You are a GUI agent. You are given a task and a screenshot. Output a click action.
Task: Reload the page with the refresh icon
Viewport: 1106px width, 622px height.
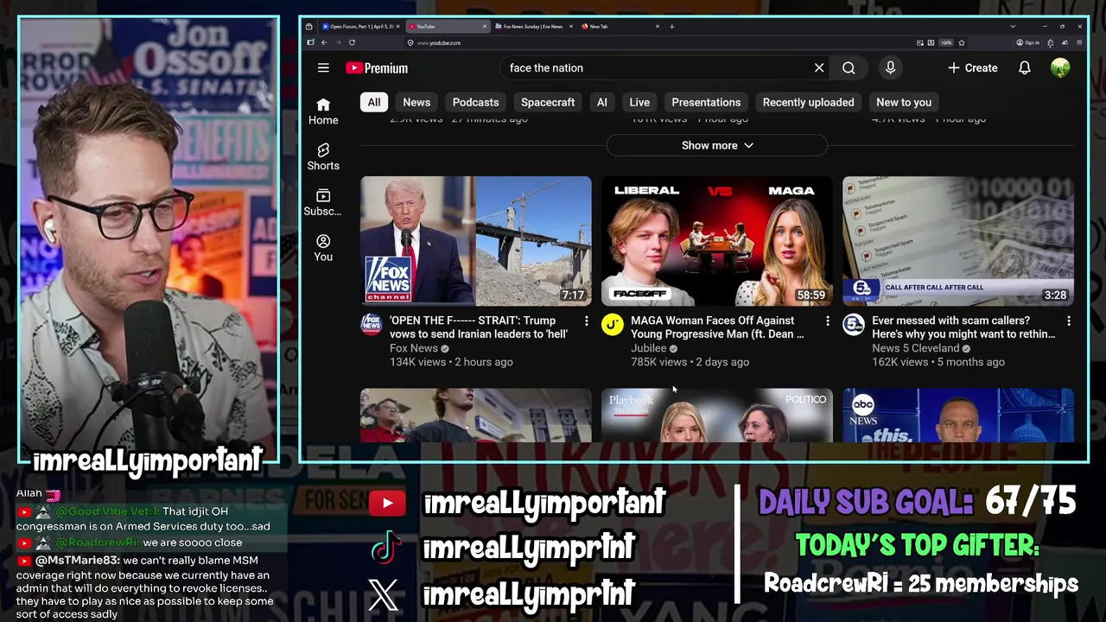[352, 42]
